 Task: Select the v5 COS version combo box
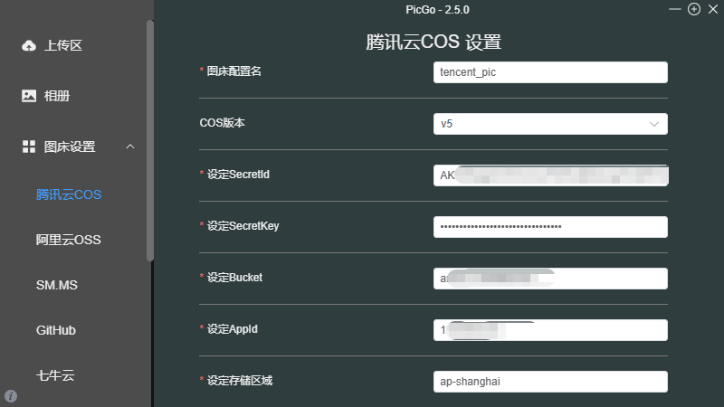tap(543, 124)
